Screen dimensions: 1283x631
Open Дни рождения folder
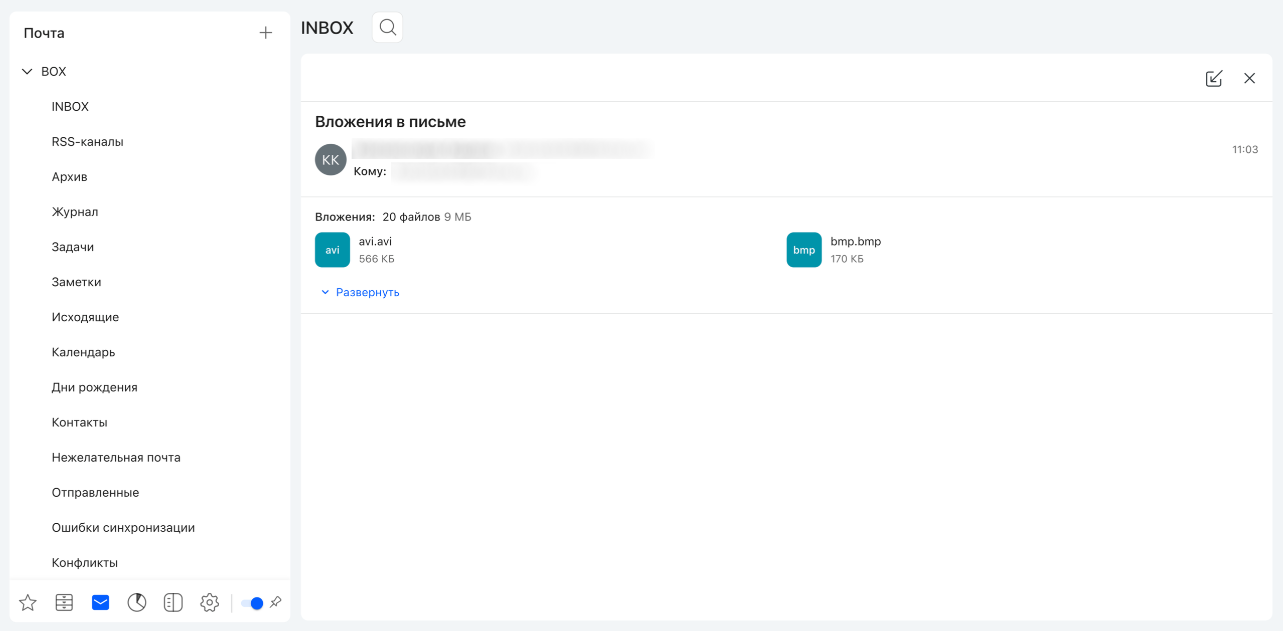(94, 387)
